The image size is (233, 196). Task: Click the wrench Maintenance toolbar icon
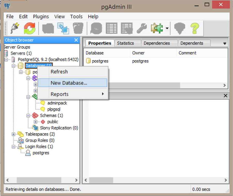pyautogui.click(x=141, y=28)
